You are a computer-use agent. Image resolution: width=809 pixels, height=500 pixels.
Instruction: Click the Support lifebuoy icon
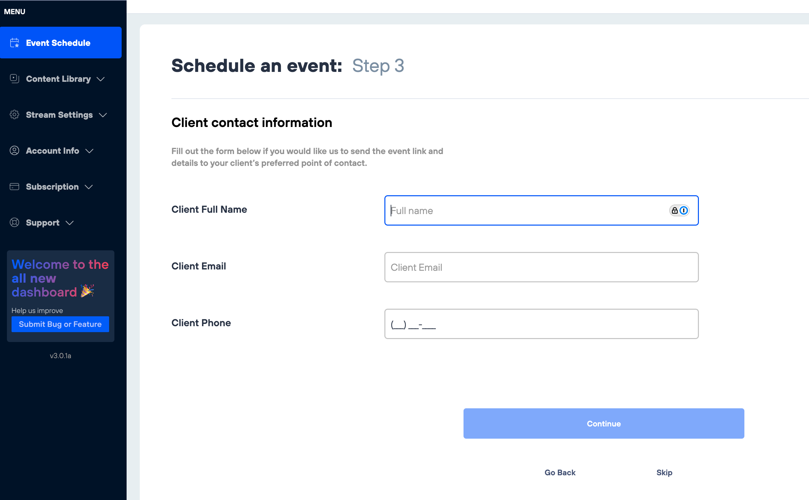pos(15,223)
